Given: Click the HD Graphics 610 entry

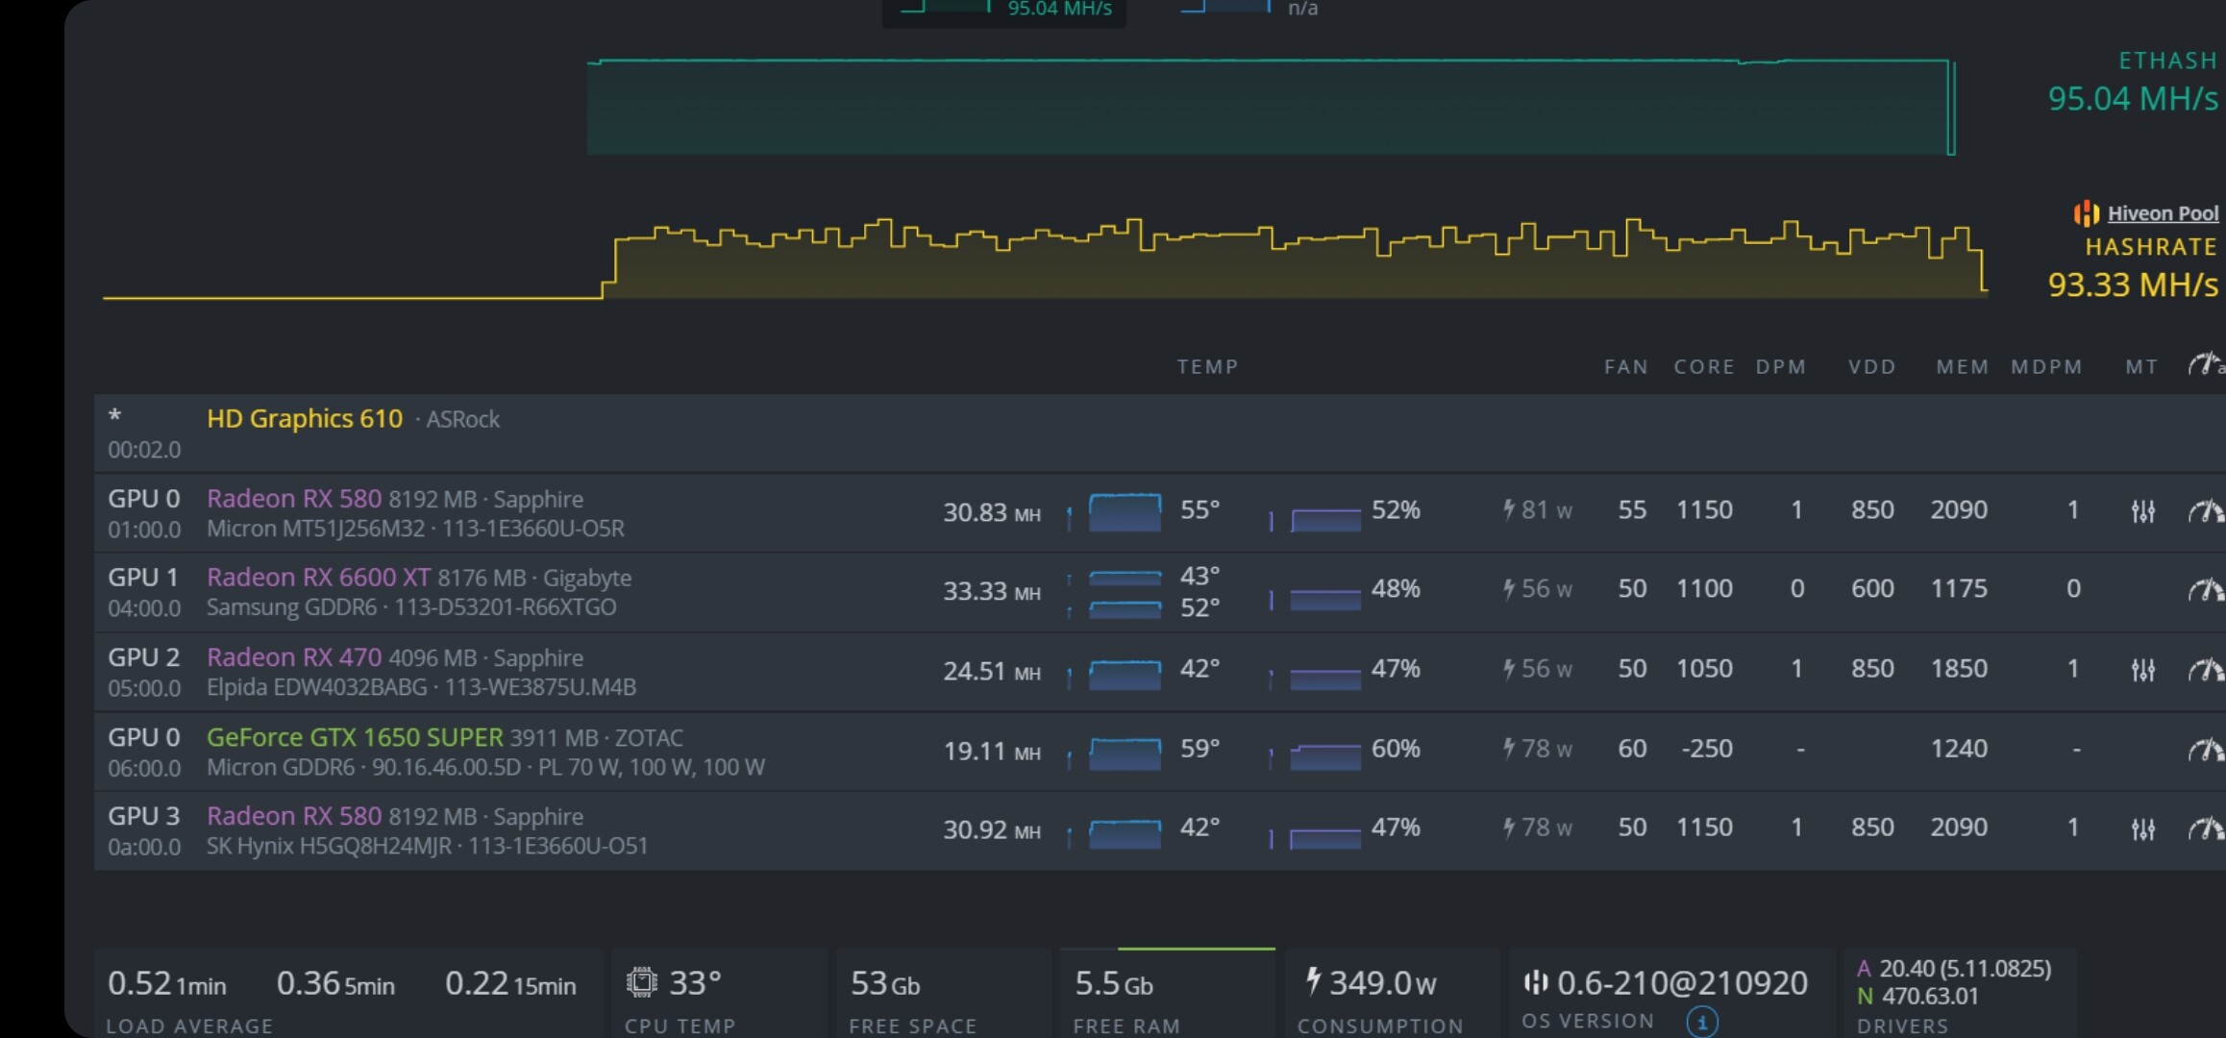Looking at the screenshot, I should tap(305, 419).
